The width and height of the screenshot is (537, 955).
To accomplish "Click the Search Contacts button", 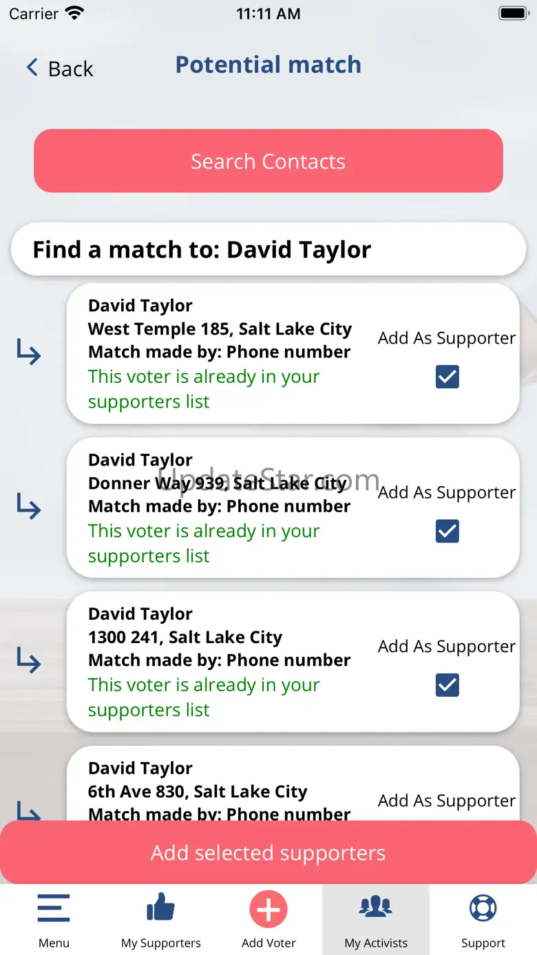I will 268,161.
